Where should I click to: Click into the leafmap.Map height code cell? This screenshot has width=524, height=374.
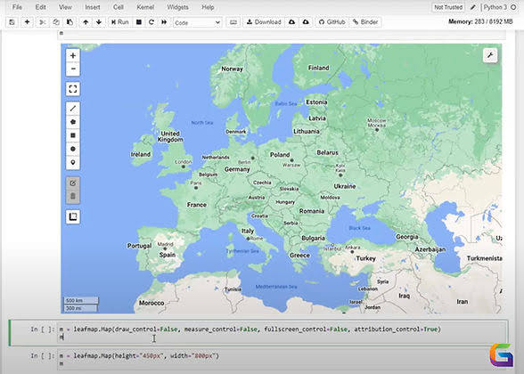(x=282, y=360)
